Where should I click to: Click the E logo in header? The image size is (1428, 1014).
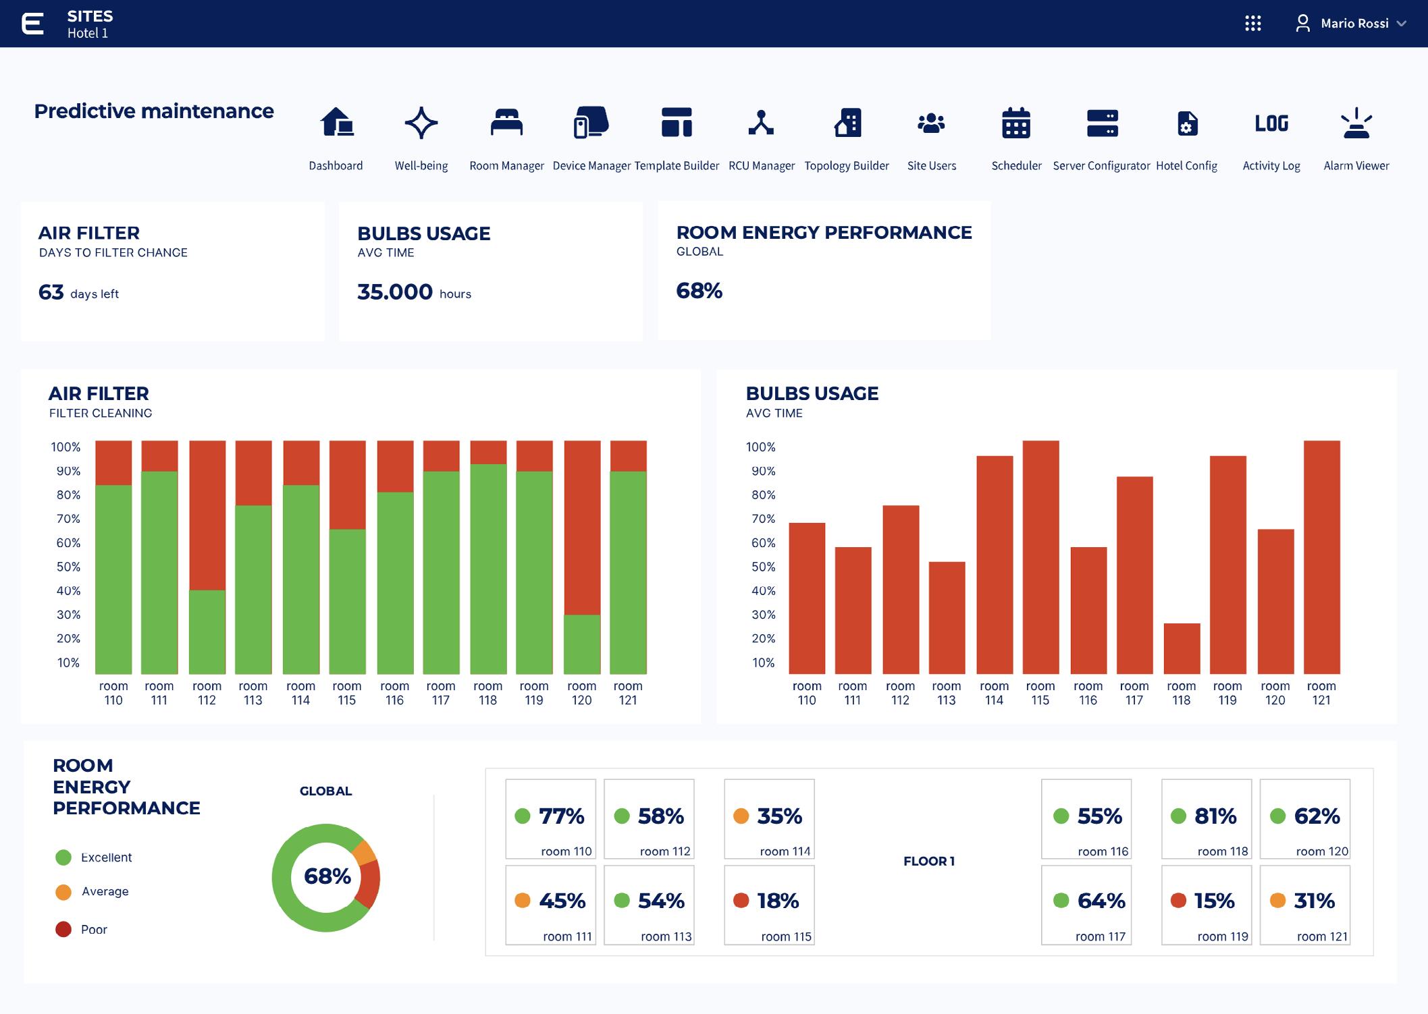click(32, 24)
